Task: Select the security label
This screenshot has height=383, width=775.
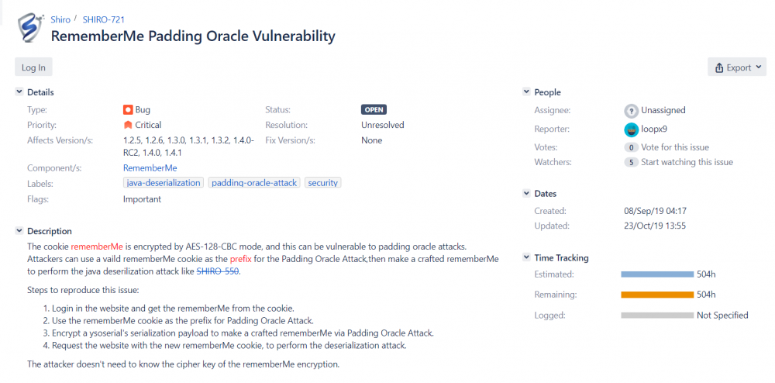Action: [x=322, y=183]
